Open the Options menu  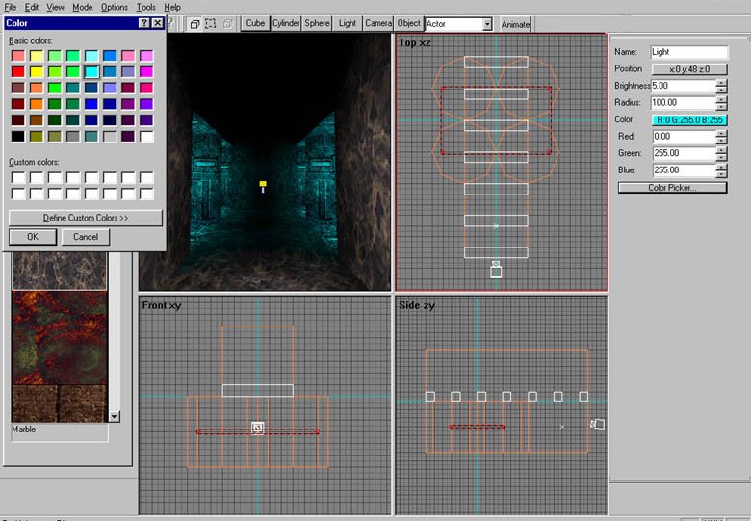(114, 7)
